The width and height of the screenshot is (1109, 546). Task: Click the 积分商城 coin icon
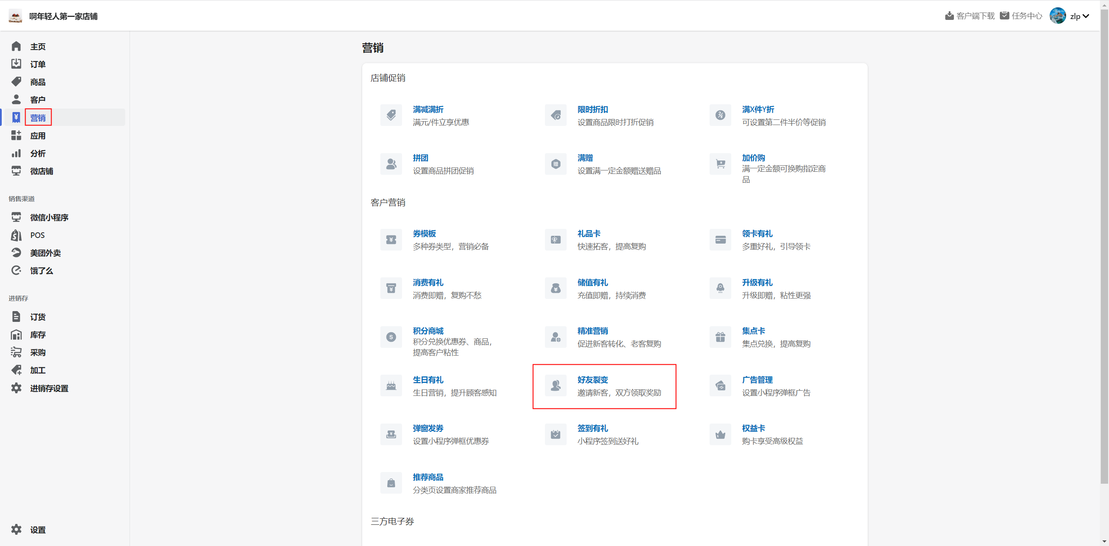pos(391,337)
